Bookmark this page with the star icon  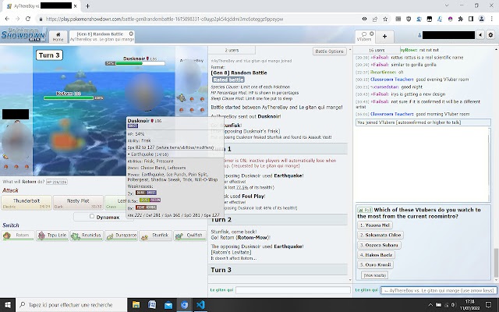click(x=385, y=19)
